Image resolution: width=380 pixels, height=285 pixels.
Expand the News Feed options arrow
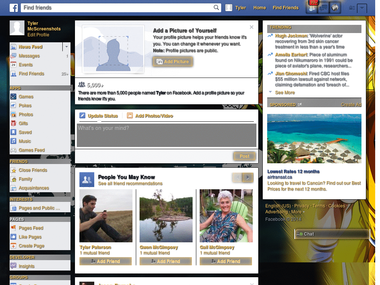[66, 46]
